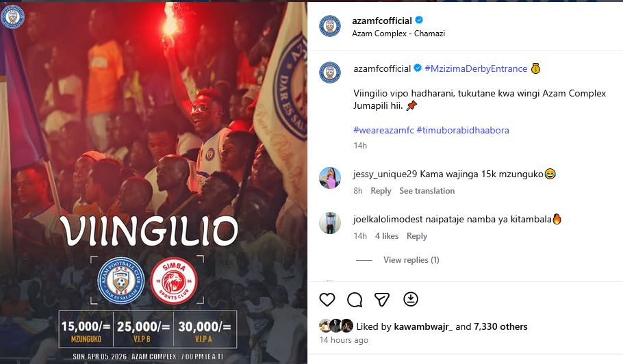Open jessy_unique29 avatar
The height and width of the screenshot is (364, 623).
pyautogui.click(x=330, y=177)
